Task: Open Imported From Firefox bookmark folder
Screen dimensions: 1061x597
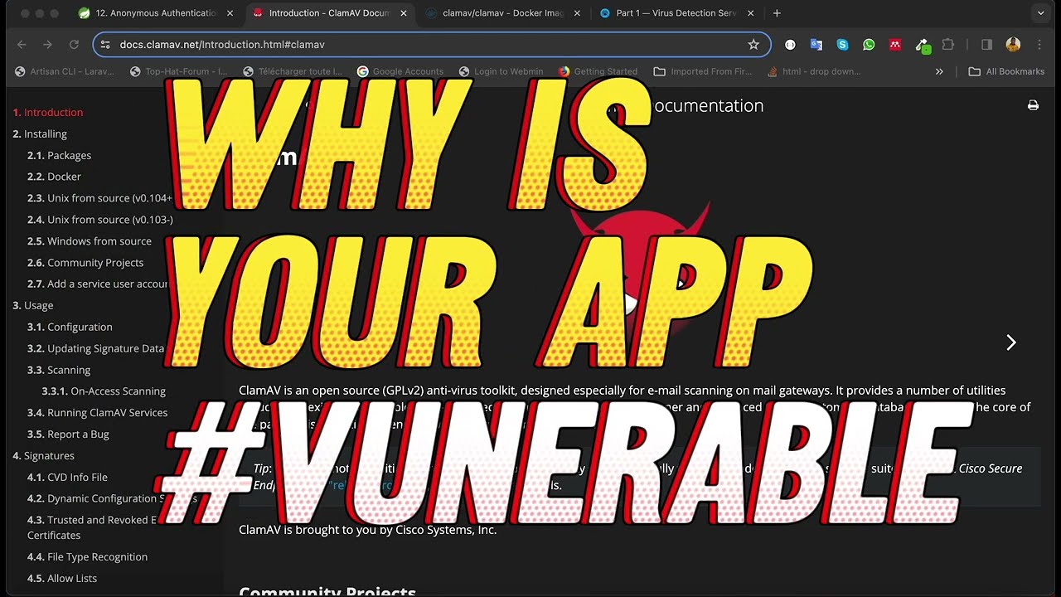Action: [x=703, y=71]
